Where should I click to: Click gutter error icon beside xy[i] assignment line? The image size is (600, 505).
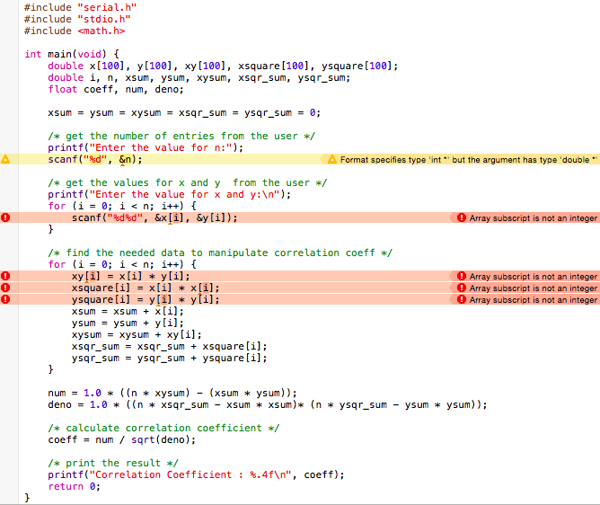pos(5,277)
